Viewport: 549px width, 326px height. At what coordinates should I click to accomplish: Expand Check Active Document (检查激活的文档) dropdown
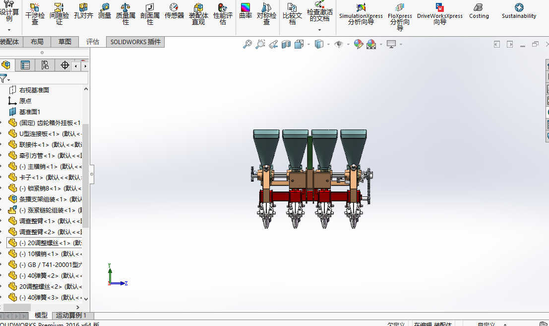[319, 30]
